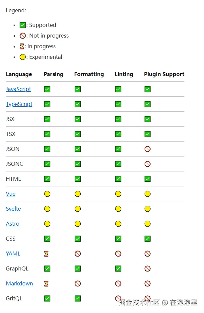This screenshot has height=313, width=204.
Task: Click the GraphQL Plugin Support prohibited icon
Action: tap(148, 268)
